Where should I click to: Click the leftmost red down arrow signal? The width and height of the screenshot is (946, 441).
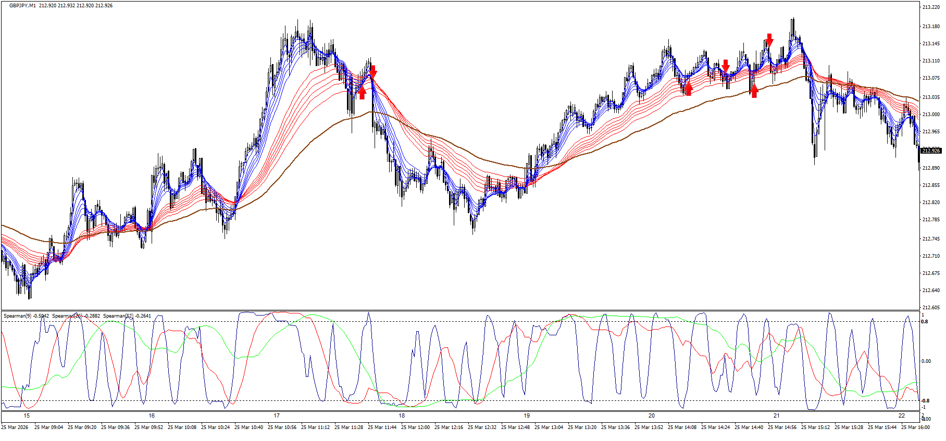click(373, 71)
